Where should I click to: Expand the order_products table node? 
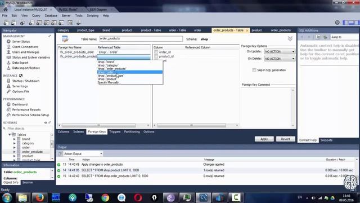14,152
